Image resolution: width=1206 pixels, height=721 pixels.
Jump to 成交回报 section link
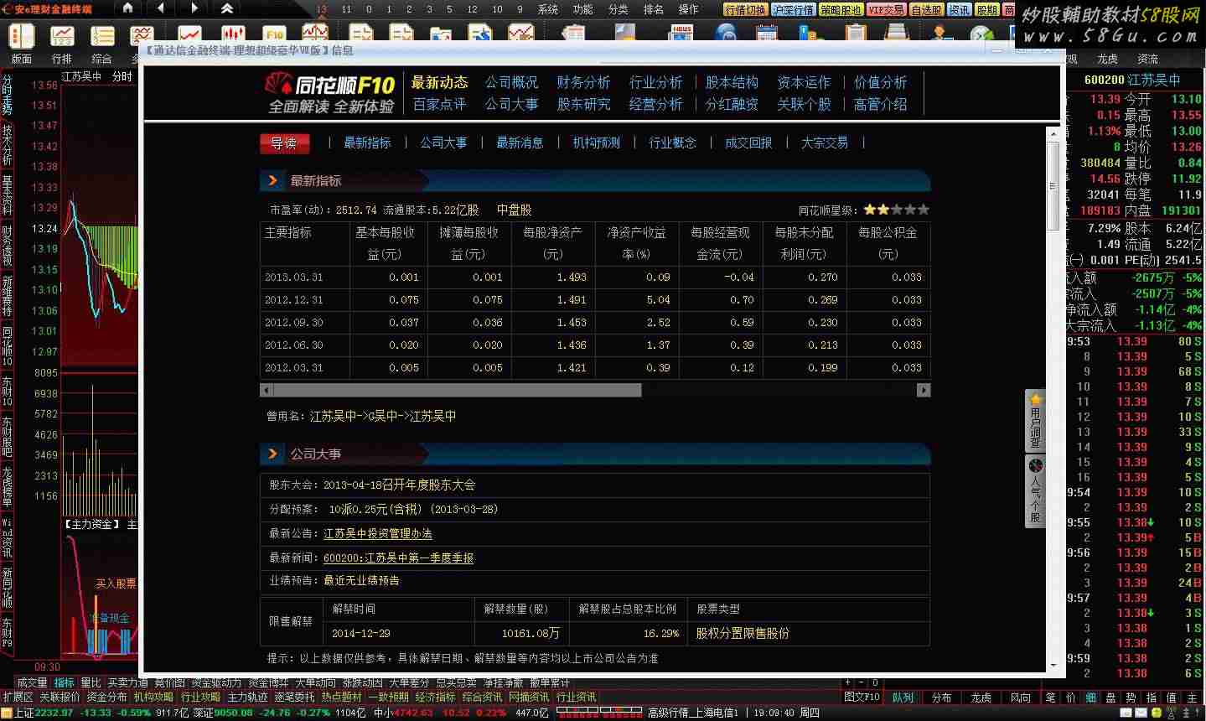(748, 143)
